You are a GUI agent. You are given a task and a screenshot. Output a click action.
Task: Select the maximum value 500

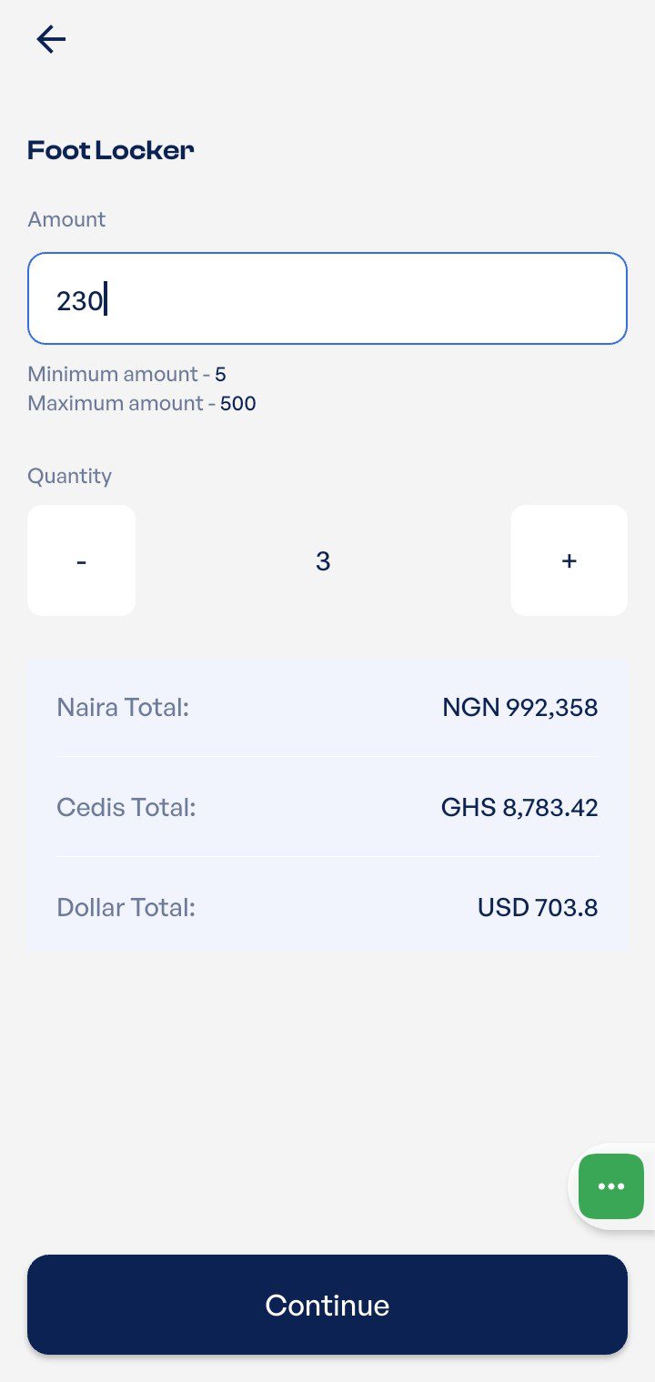point(238,403)
